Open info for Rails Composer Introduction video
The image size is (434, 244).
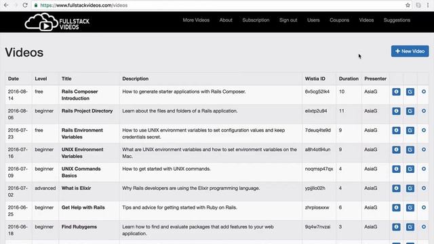pyautogui.click(x=396, y=91)
